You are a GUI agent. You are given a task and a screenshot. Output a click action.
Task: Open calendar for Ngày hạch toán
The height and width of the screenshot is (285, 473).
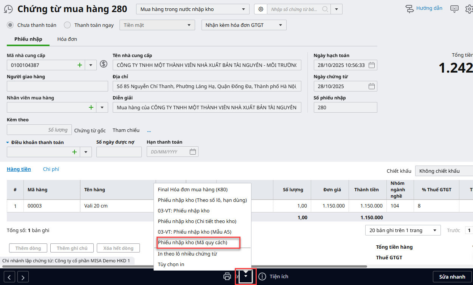[x=372, y=65]
